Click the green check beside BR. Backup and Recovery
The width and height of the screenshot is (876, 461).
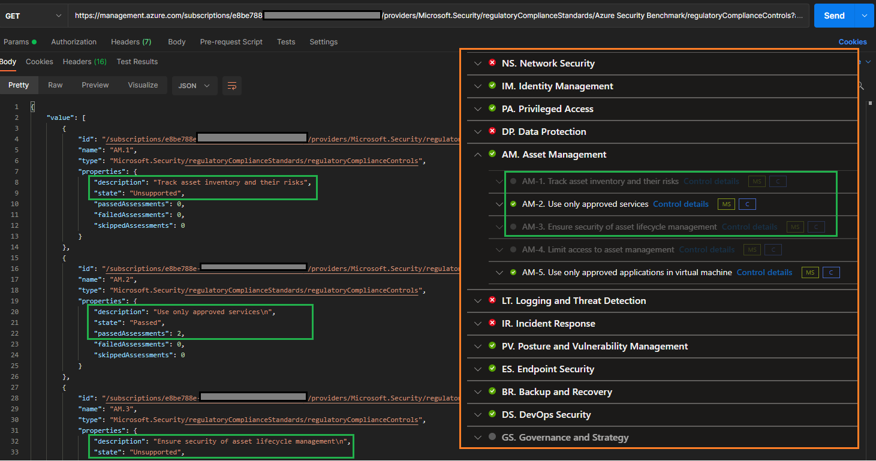point(492,391)
